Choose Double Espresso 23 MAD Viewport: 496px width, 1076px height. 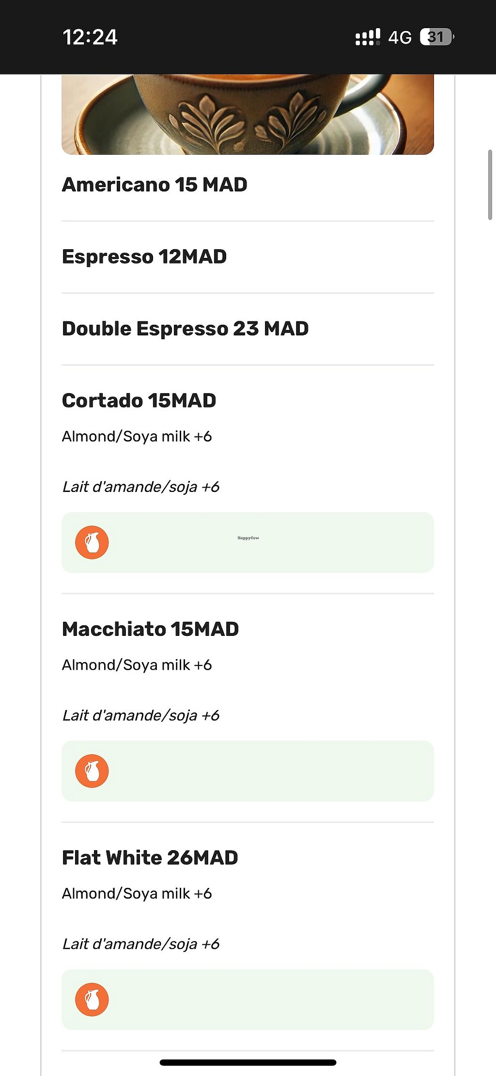pyautogui.click(x=185, y=329)
